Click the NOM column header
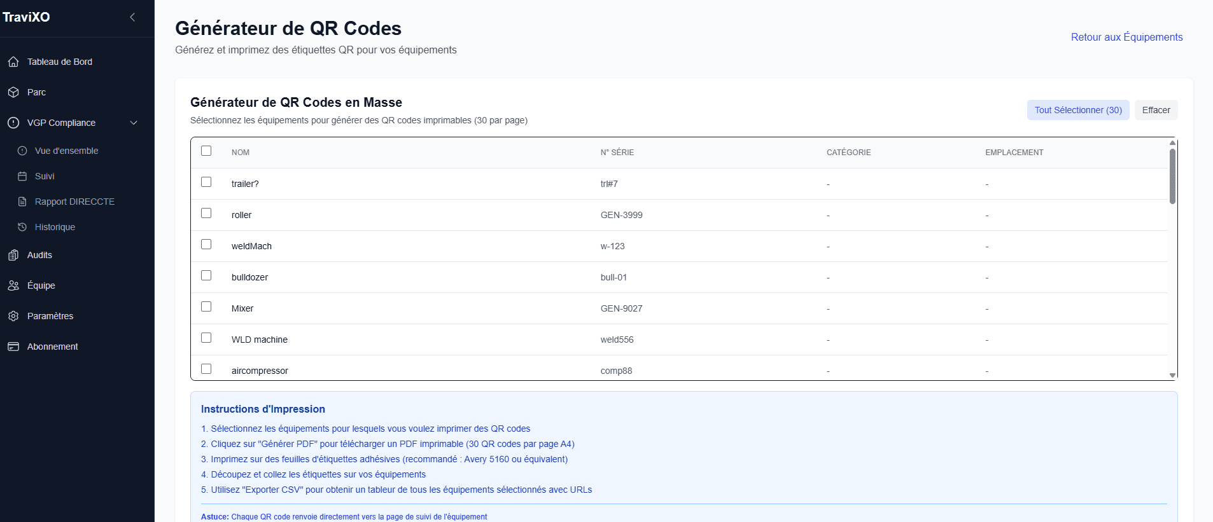The width and height of the screenshot is (1213, 522). [241, 153]
